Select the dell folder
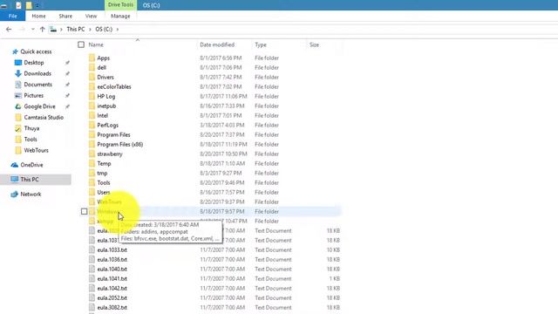Image resolution: width=558 pixels, height=314 pixels. click(101, 68)
